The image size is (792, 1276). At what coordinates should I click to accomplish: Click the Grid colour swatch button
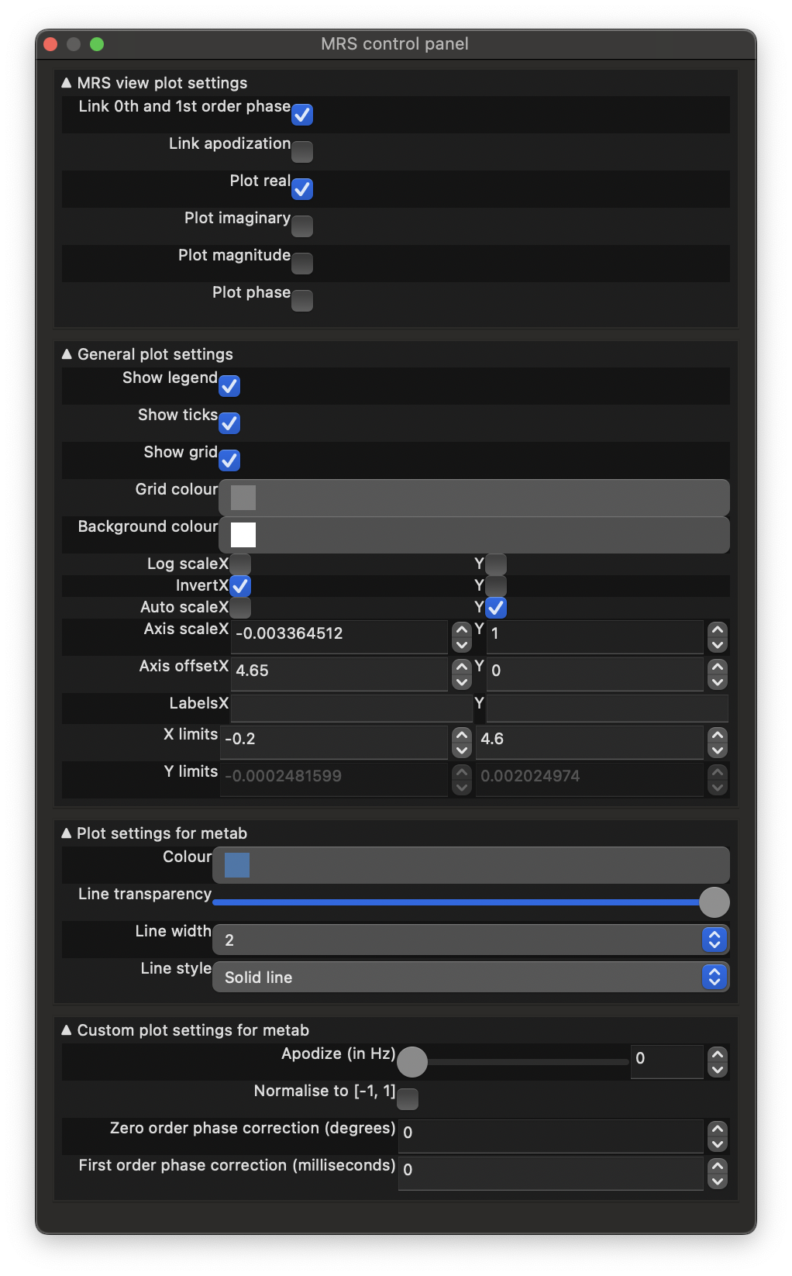pos(243,498)
